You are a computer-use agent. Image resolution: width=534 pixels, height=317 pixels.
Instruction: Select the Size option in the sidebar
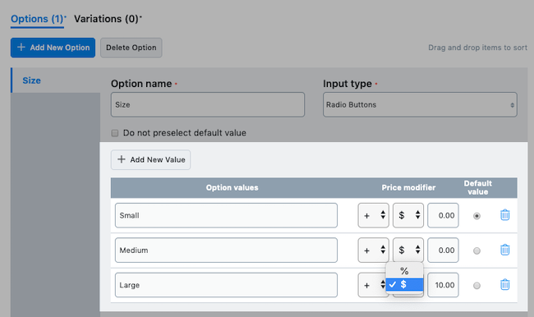click(x=56, y=80)
